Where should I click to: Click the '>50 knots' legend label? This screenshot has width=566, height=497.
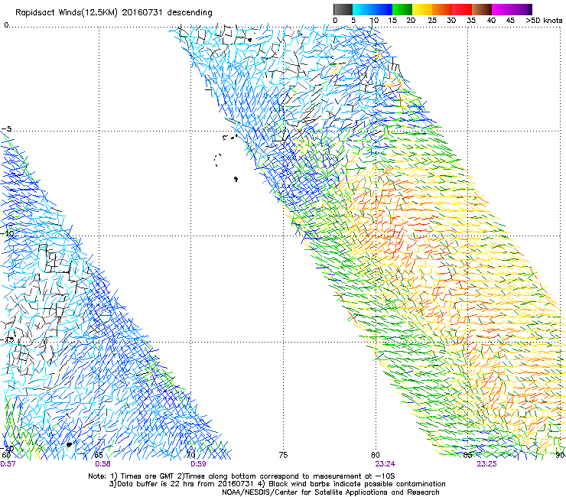(x=544, y=21)
